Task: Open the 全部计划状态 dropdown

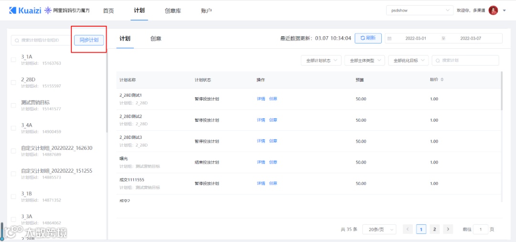Action: [x=321, y=61]
